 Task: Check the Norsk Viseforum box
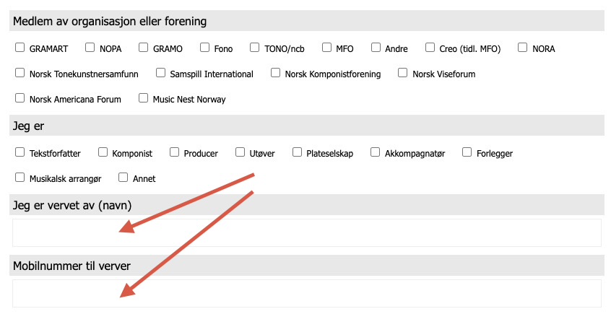403,73
